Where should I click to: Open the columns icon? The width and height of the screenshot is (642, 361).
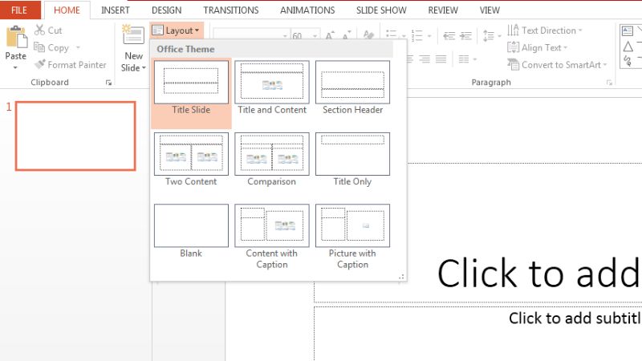[x=464, y=59]
